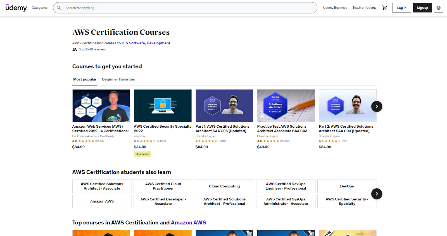
Task: Select the Amazon AWS topic button
Action: [x=102, y=201]
